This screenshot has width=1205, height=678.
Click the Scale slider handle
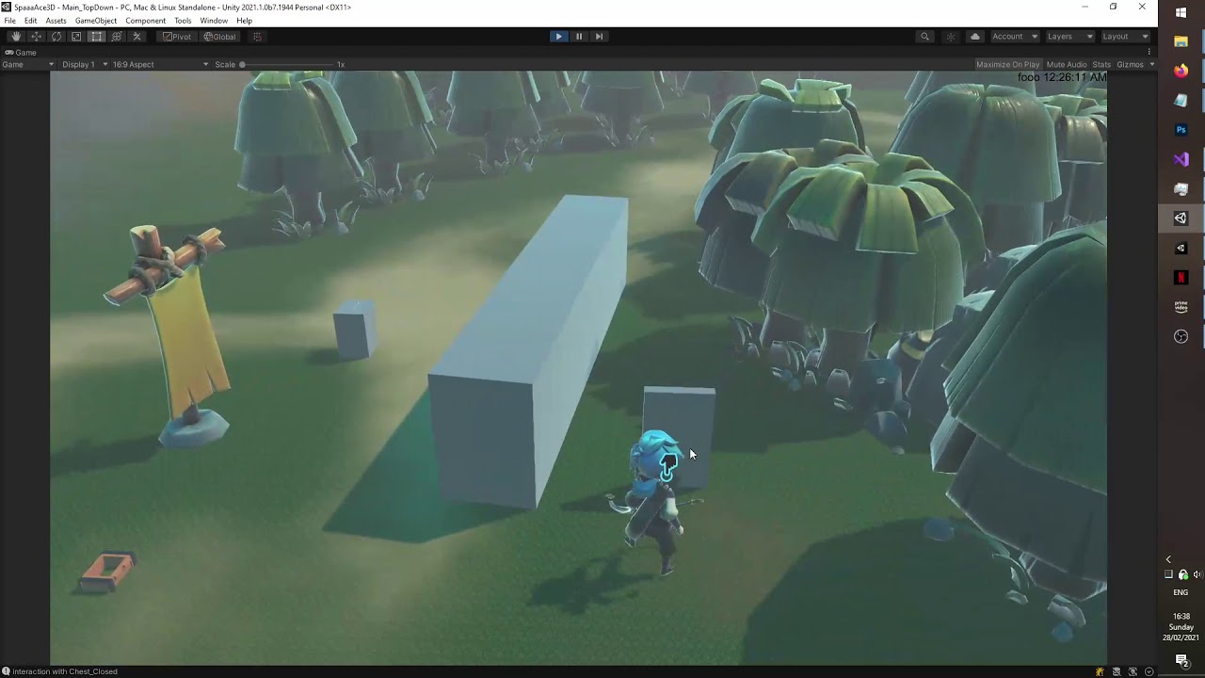click(242, 65)
